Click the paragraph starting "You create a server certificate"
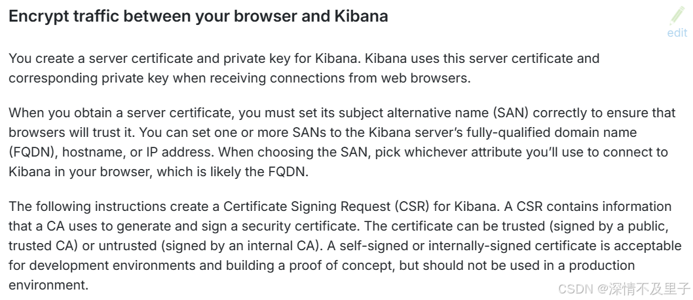693x300 pixels. pyautogui.click(x=304, y=68)
